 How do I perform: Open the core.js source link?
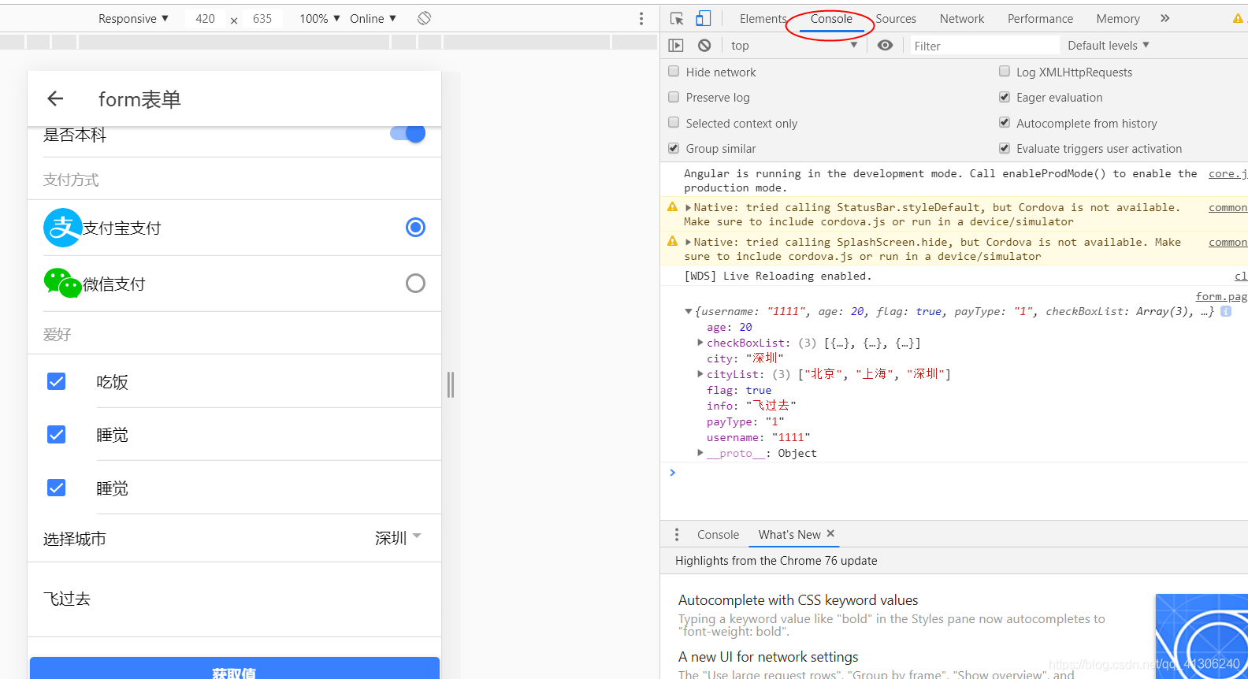tap(1228, 173)
